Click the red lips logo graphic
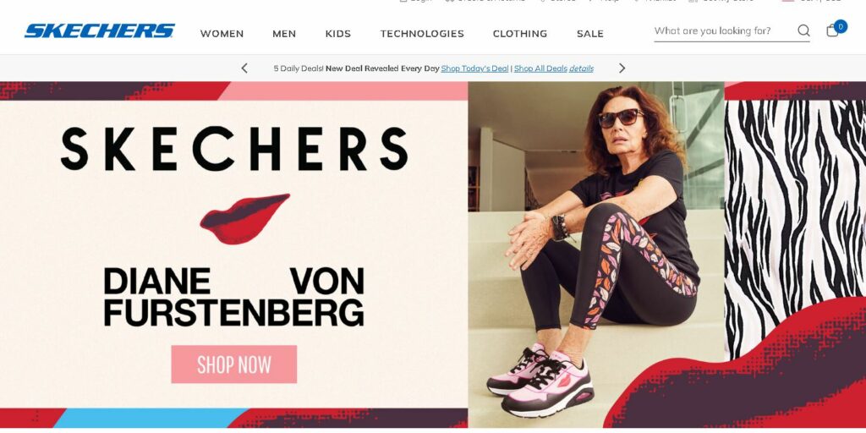The image size is (866, 433). [244, 219]
